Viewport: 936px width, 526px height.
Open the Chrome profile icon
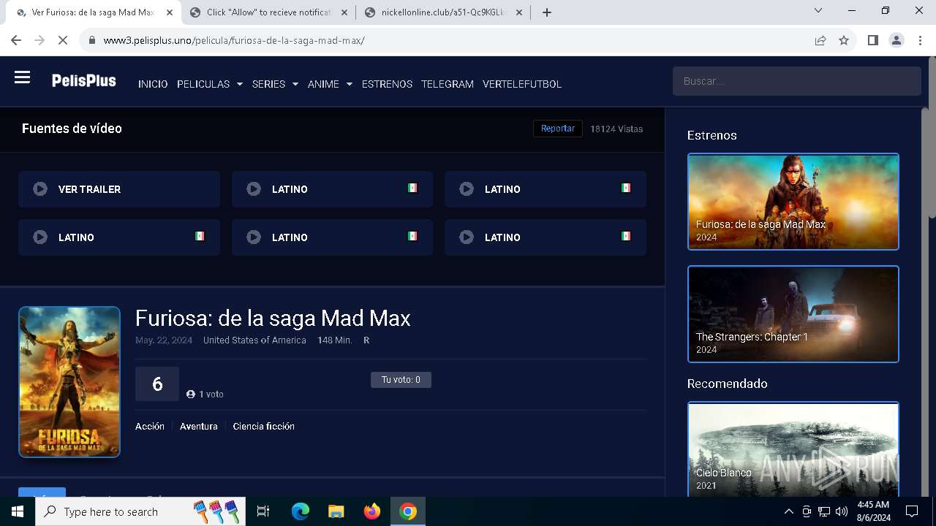(x=897, y=40)
